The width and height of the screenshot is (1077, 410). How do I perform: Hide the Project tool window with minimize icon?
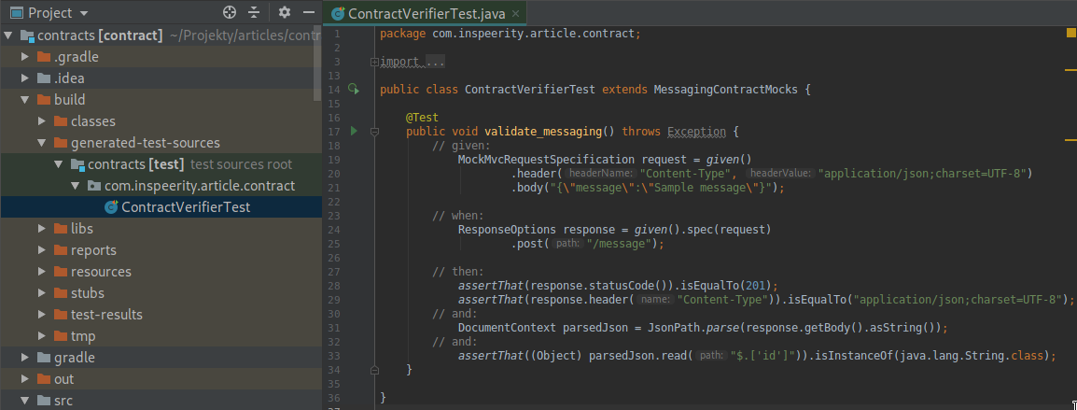coord(309,13)
